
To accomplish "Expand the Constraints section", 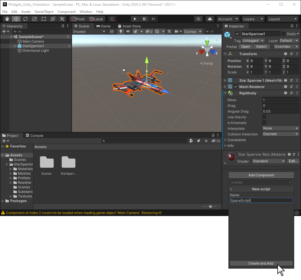I will click(226, 140).
